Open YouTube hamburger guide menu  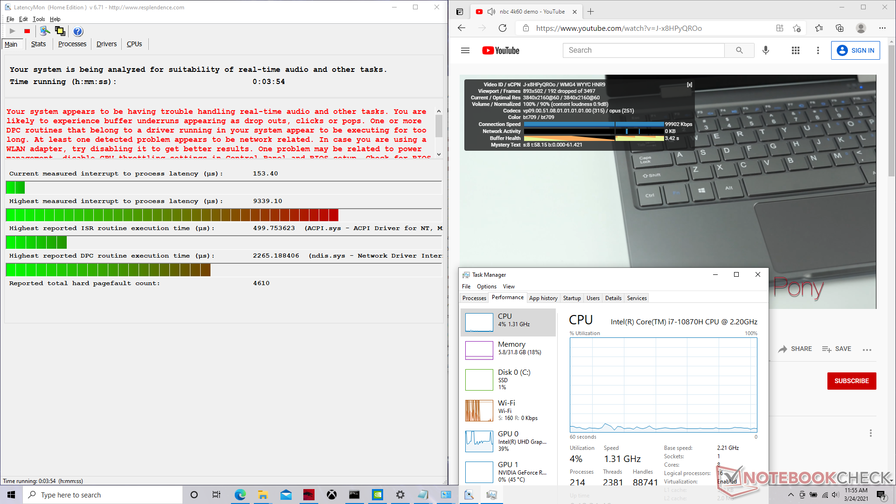tap(465, 50)
